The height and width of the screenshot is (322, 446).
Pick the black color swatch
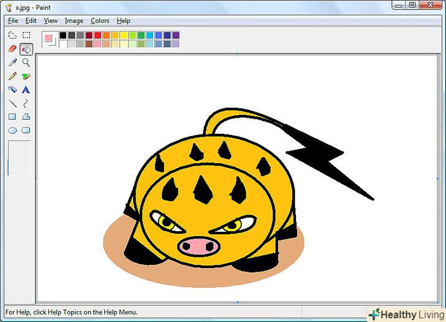[x=63, y=36]
